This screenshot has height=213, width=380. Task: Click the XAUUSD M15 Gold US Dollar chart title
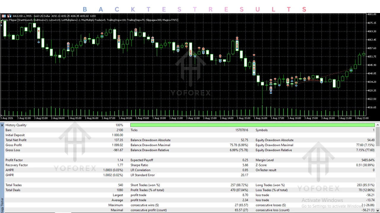pos(54,16)
